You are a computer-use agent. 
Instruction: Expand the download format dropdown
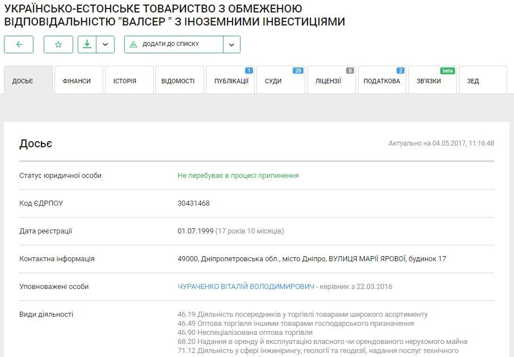[105, 44]
